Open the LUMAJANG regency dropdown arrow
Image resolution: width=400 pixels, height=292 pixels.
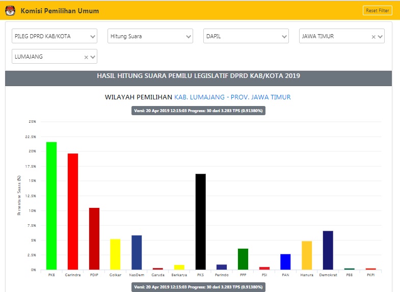(x=93, y=57)
